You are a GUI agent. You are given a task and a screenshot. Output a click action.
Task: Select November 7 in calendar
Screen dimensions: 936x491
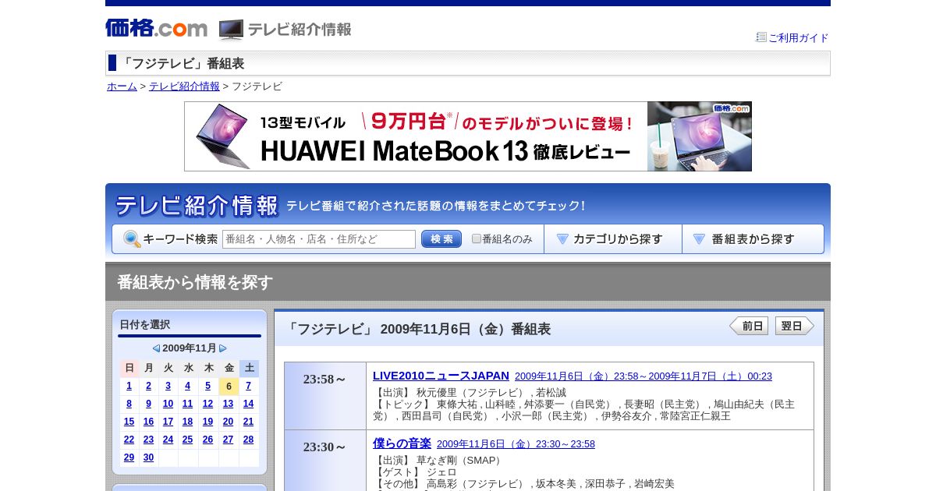point(249,386)
